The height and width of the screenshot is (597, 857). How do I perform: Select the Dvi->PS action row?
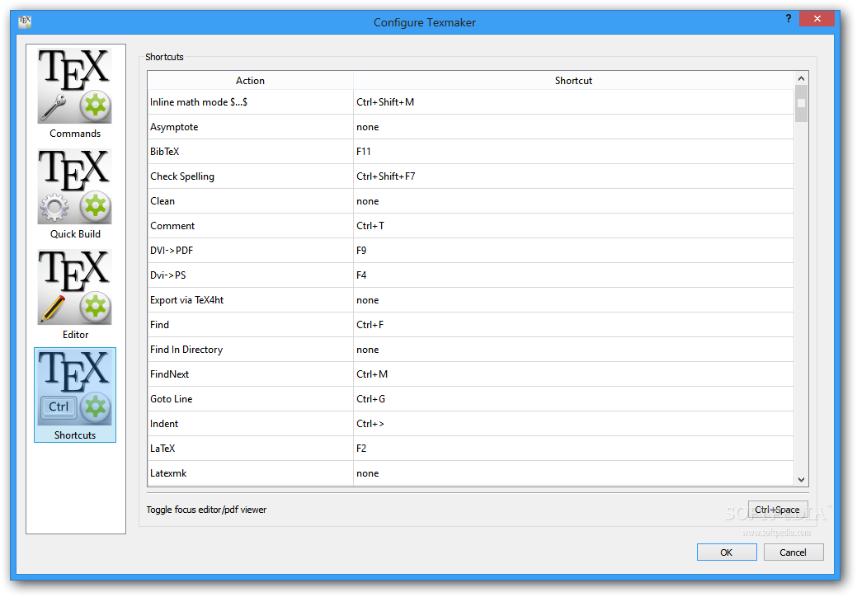(250, 275)
